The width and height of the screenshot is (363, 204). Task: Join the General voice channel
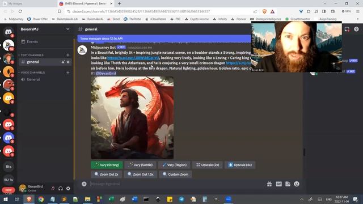pyautogui.click(x=33, y=79)
